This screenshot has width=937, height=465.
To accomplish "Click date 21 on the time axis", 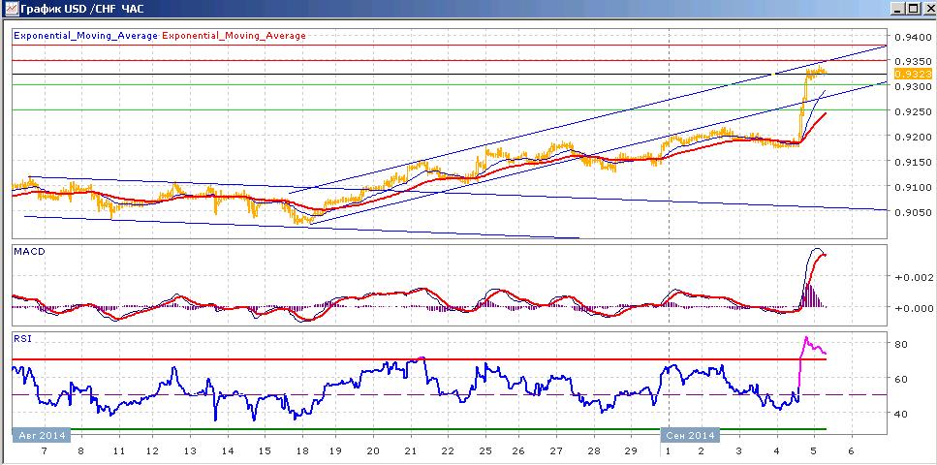I will click(x=411, y=450).
